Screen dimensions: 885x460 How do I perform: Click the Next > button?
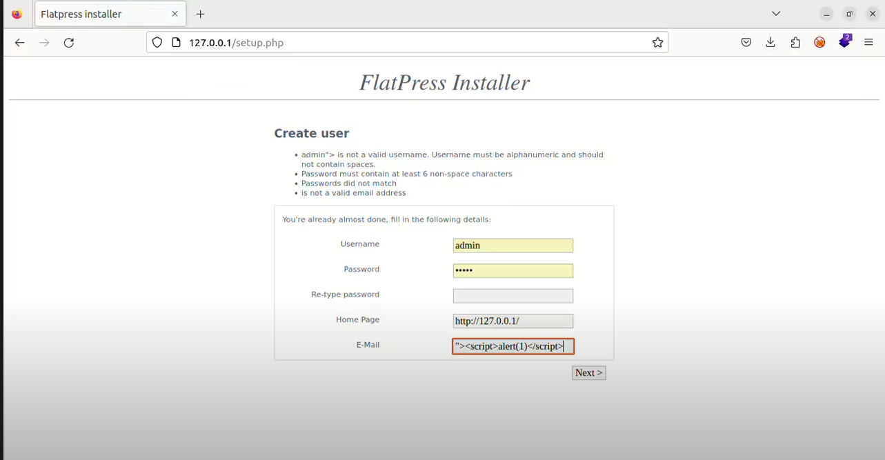click(588, 373)
